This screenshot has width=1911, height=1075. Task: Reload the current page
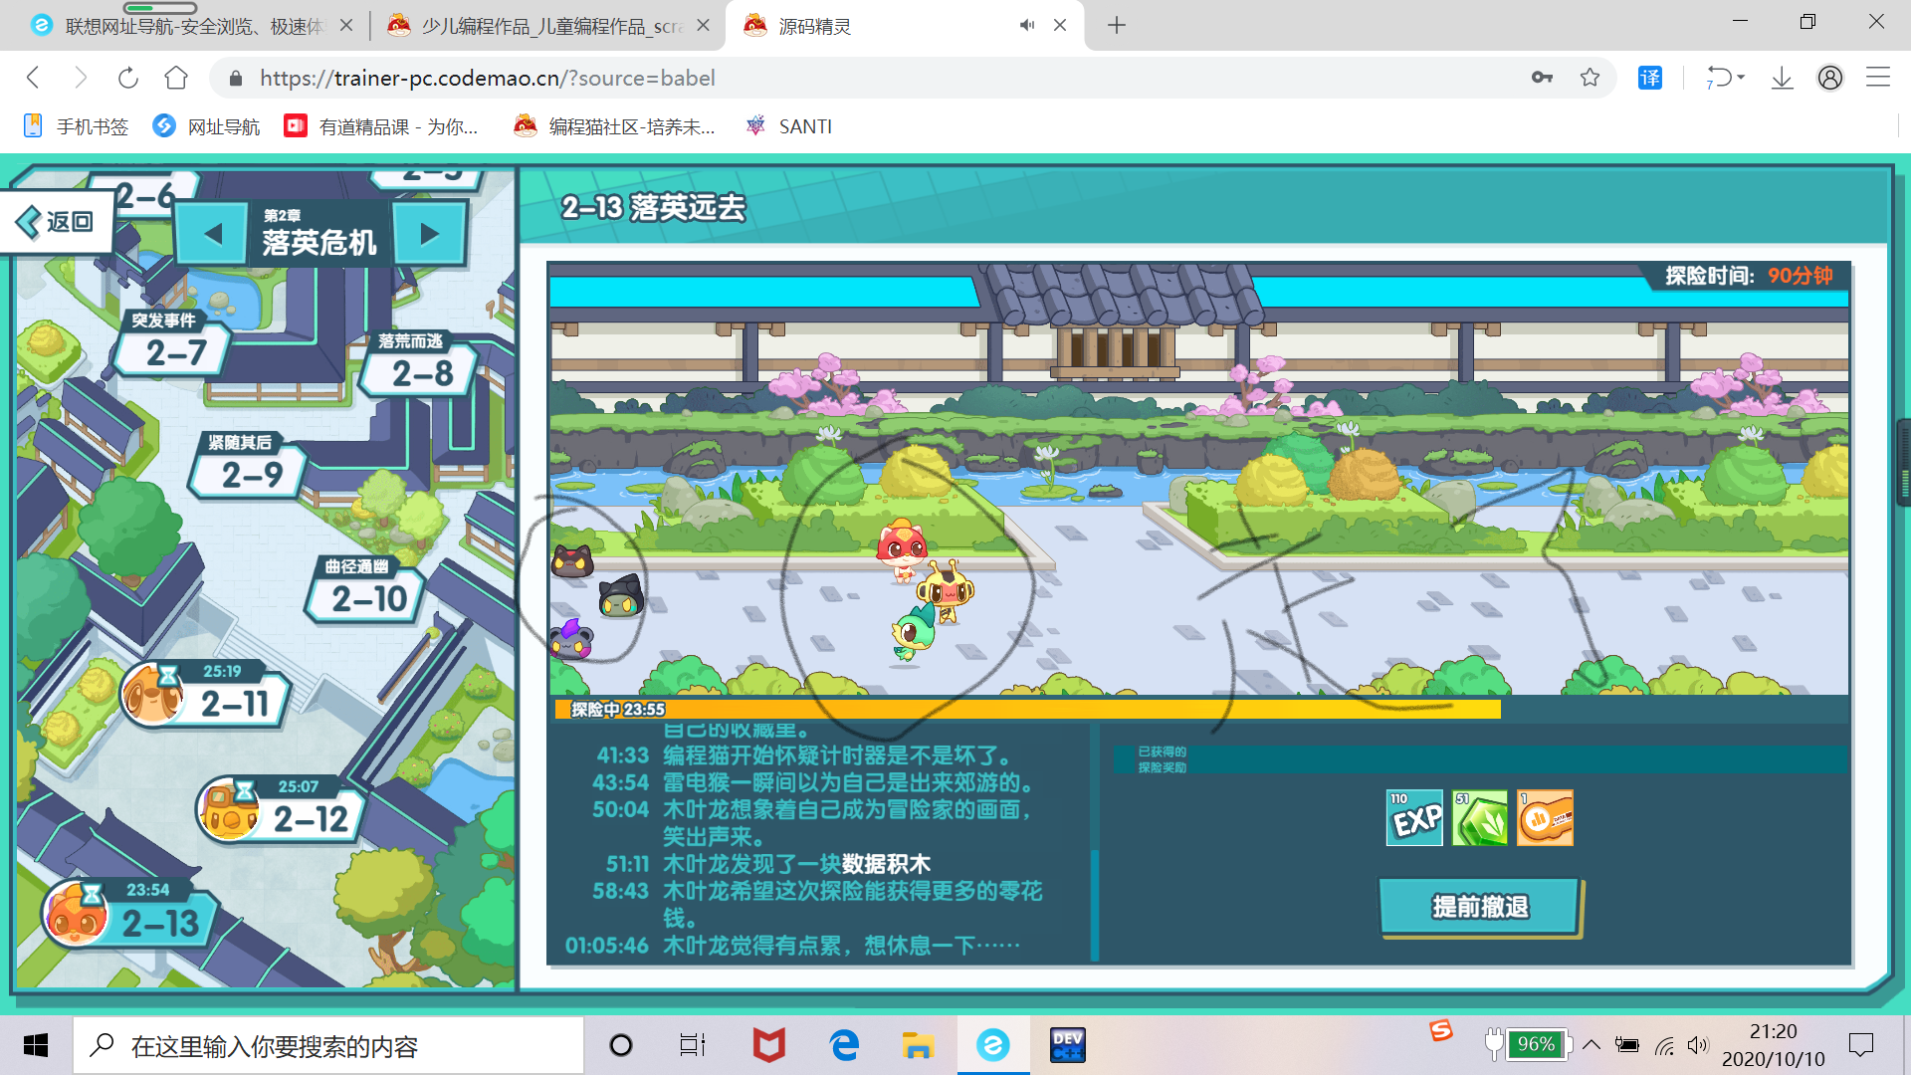(x=128, y=78)
